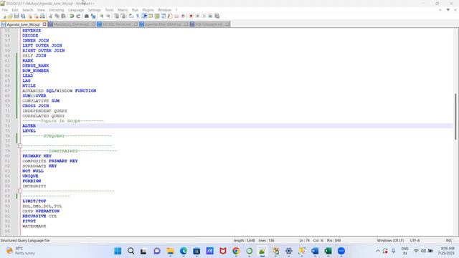Click the Print toolbar icon

tap(42, 16)
